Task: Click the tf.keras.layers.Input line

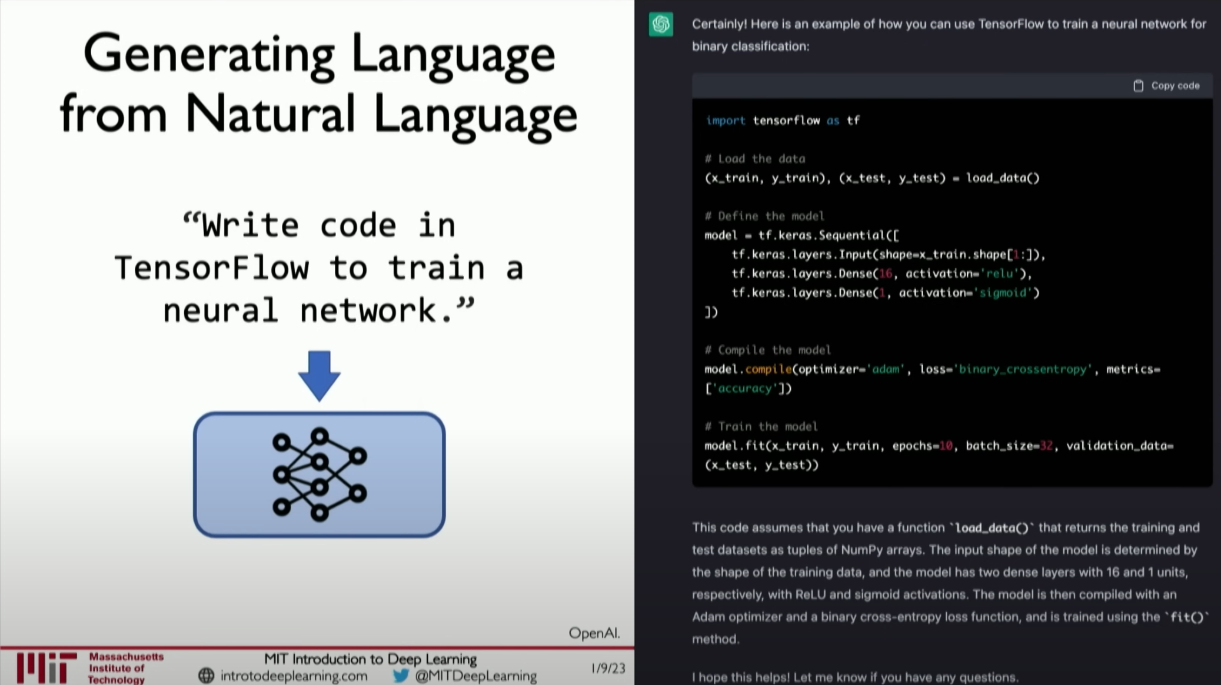Action: (889, 255)
